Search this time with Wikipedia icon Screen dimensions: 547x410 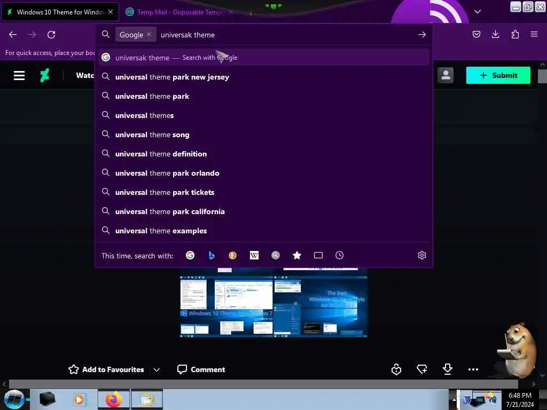point(254,255)
